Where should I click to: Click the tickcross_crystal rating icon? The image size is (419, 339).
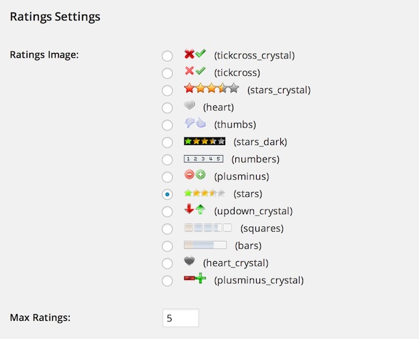point(195,54)
